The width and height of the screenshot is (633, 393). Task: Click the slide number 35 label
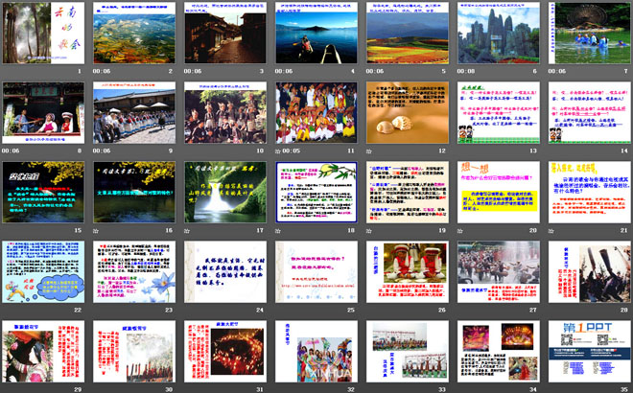tap(625, 389)
